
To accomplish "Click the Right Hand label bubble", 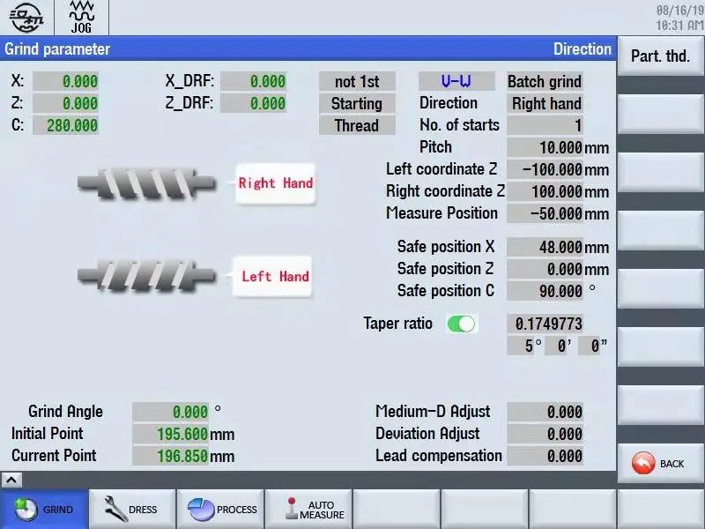I will [275, 183].
